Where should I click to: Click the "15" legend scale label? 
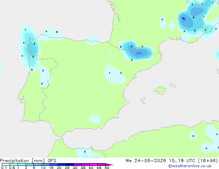click(x=51, y=168)
